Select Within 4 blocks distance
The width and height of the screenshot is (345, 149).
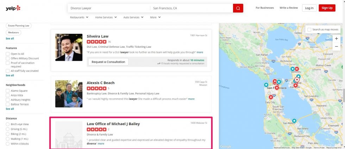tap(8, 144)
